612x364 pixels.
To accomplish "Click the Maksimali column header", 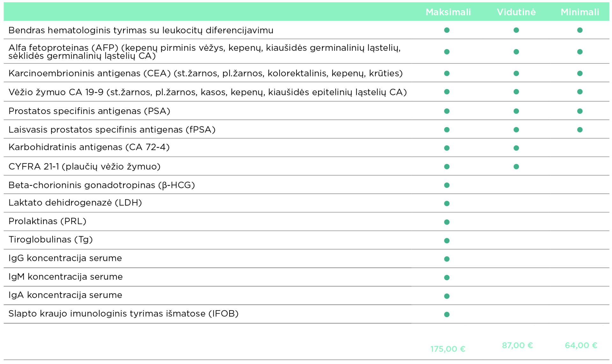I will (448, 12).
